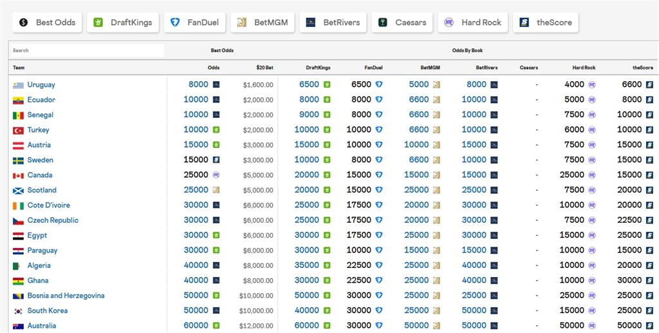Click the Bosnia and Herzegovina flag icon

(18, 296)
